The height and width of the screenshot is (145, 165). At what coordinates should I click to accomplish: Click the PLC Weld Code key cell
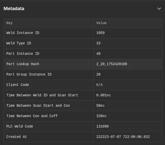[x=49, y=126]
